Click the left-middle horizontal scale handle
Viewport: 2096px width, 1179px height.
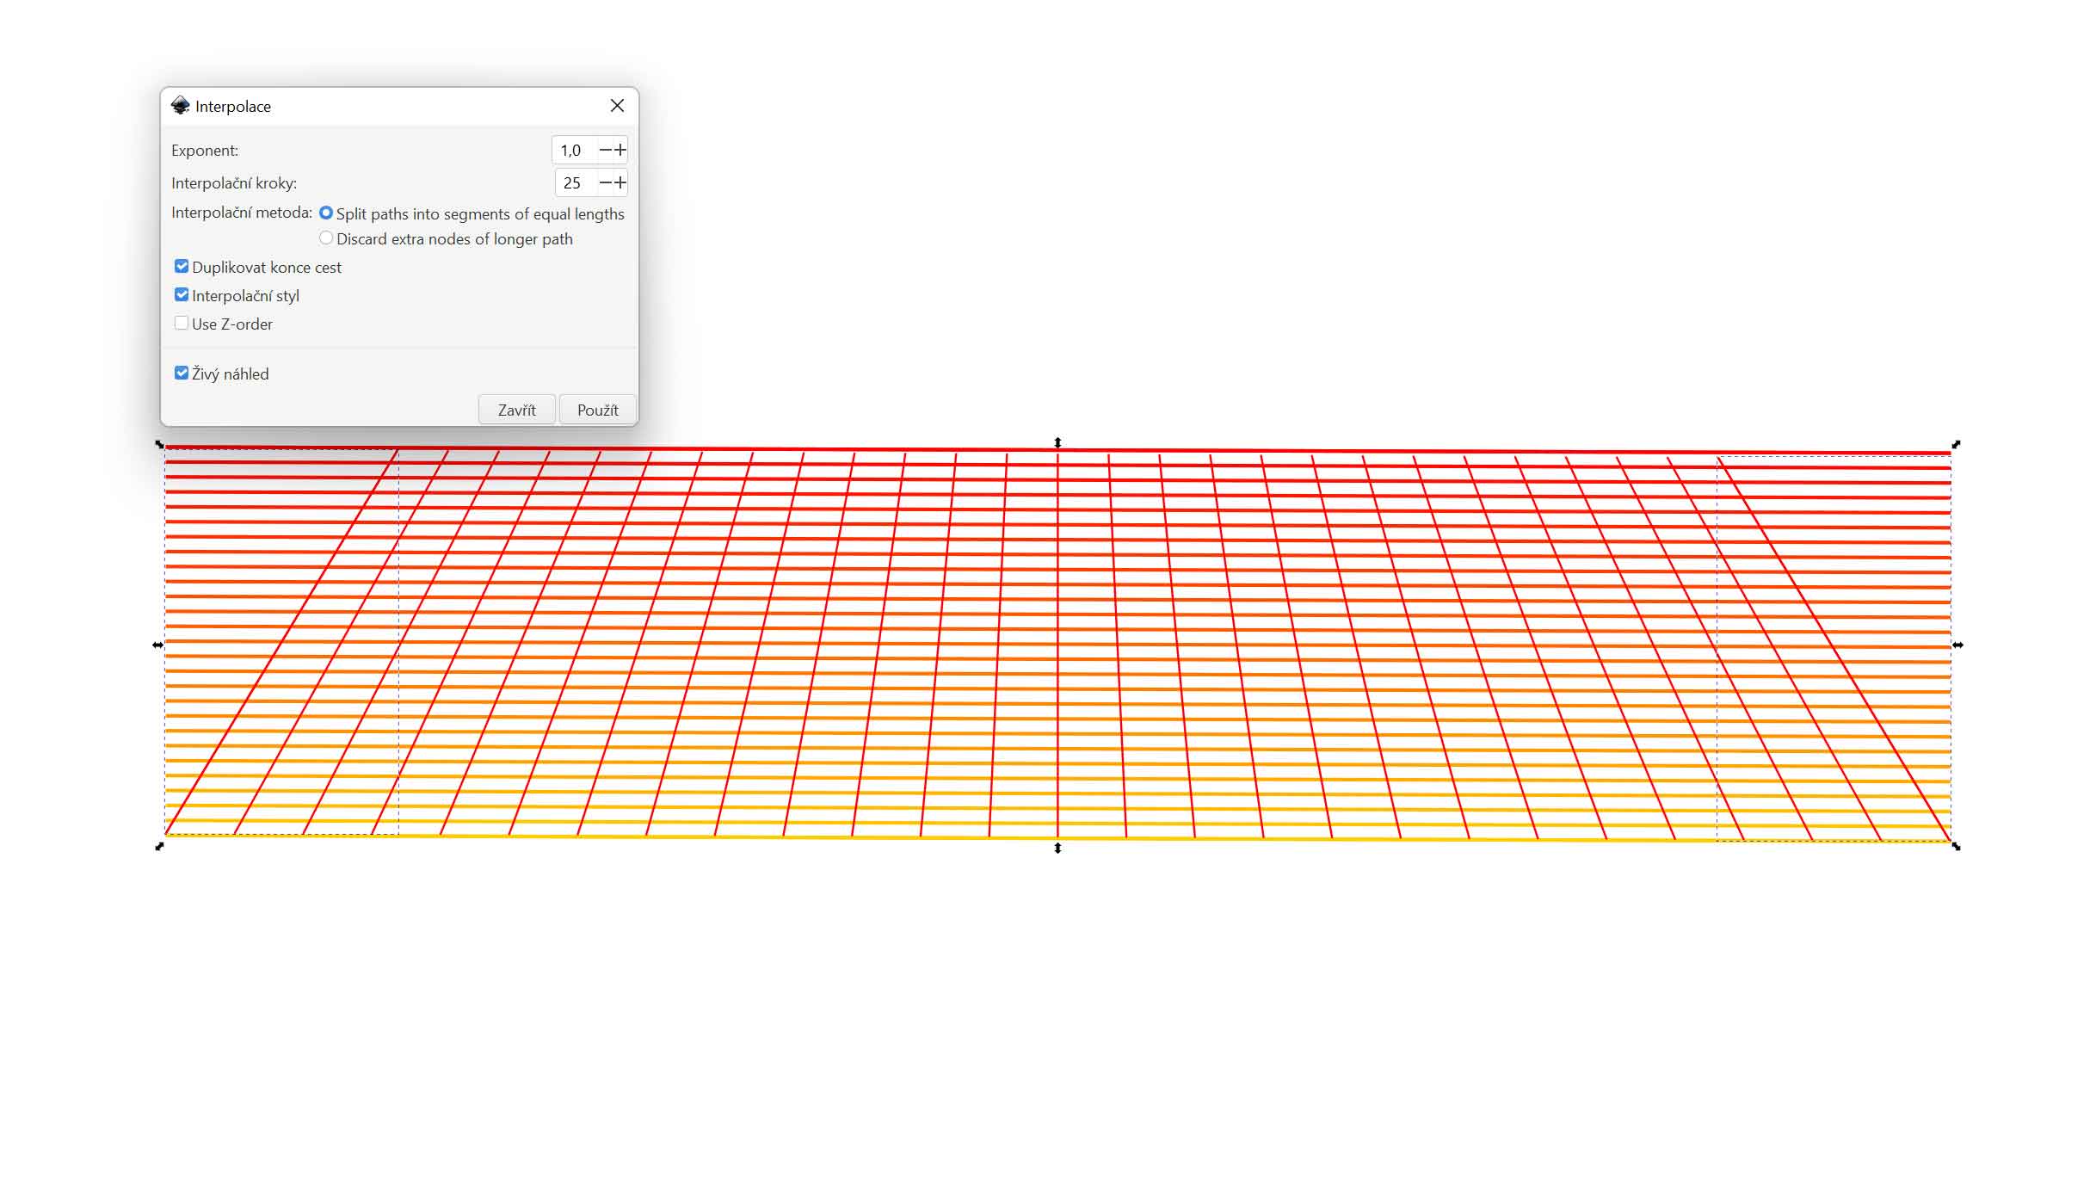point(157,645)
